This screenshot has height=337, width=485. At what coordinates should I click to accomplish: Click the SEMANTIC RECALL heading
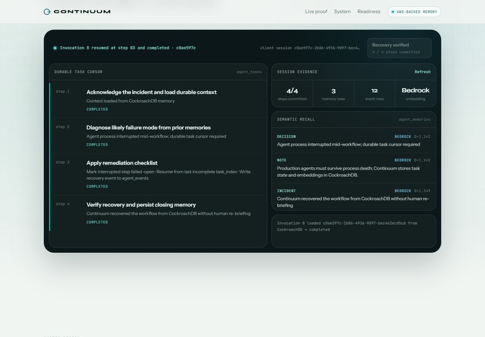[x=296, y=119]
